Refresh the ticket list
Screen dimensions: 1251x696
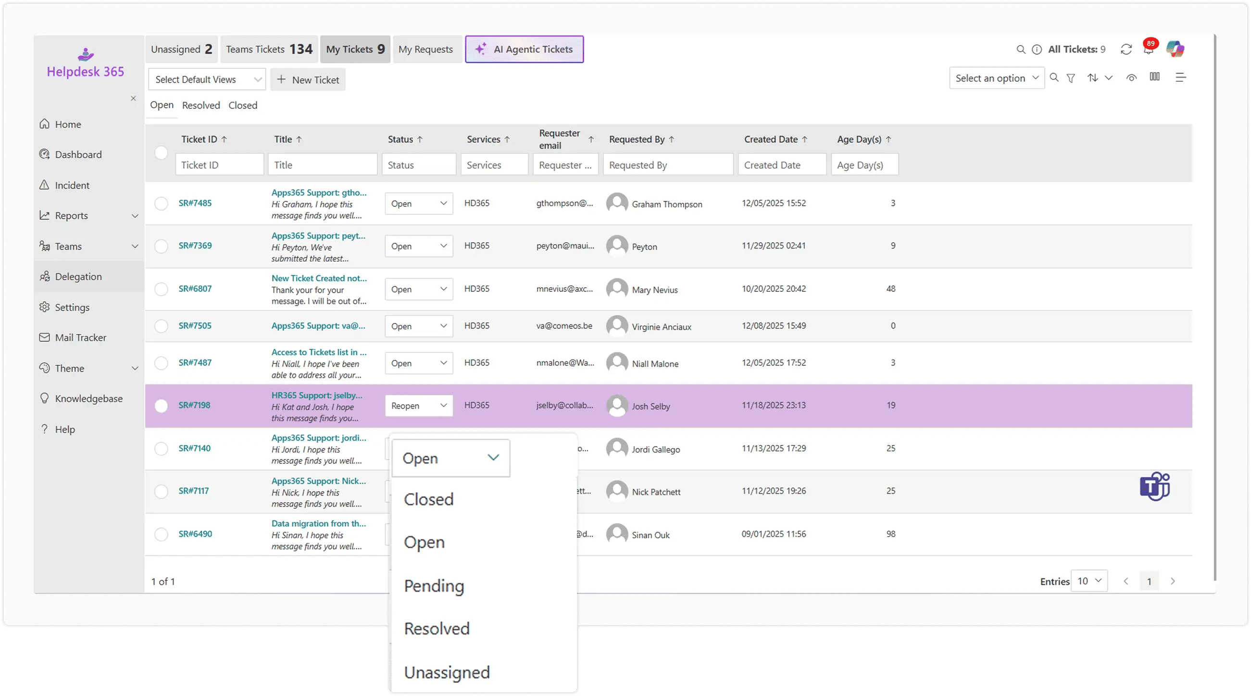[1126, 49]
